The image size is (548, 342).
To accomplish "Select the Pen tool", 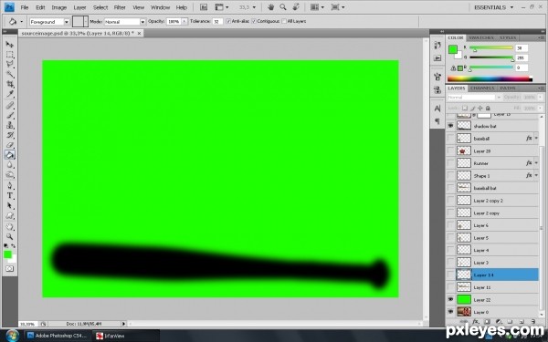I will [x=10, y=186].
